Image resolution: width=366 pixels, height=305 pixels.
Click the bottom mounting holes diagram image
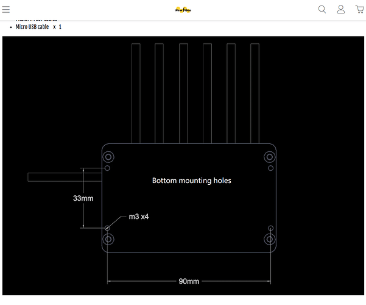(x=183, y=165)
